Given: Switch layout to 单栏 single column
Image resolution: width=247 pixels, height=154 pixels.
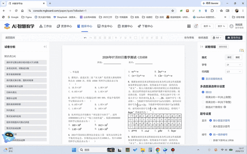Looking at the screenshot, I should coord(229,57).
